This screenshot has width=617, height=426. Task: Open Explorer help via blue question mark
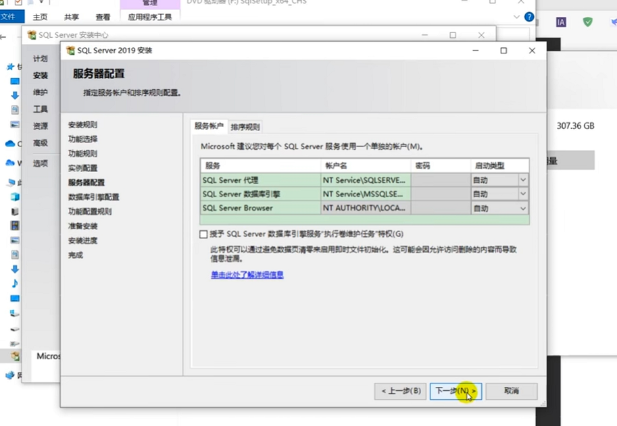click(x=529, y=17)
